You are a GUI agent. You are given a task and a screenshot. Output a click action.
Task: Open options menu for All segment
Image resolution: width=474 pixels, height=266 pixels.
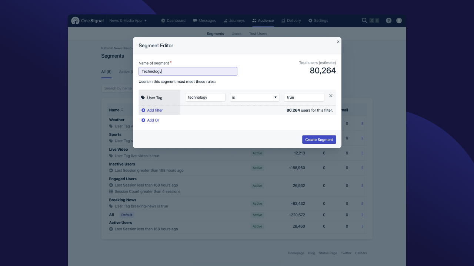click(362, 215)
